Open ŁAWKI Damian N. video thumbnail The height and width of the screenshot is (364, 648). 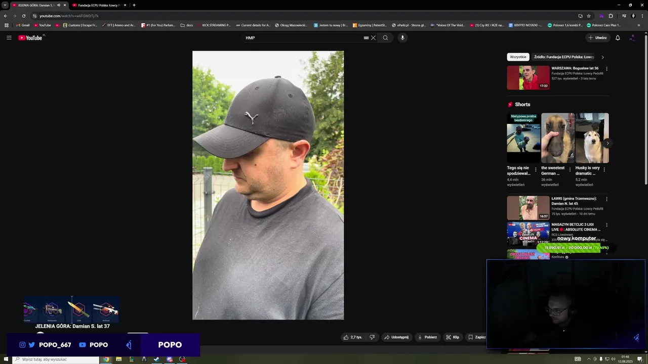[528, 208]
